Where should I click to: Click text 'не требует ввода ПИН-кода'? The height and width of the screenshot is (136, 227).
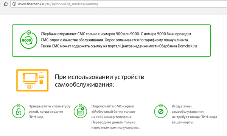tap(194, 117)
